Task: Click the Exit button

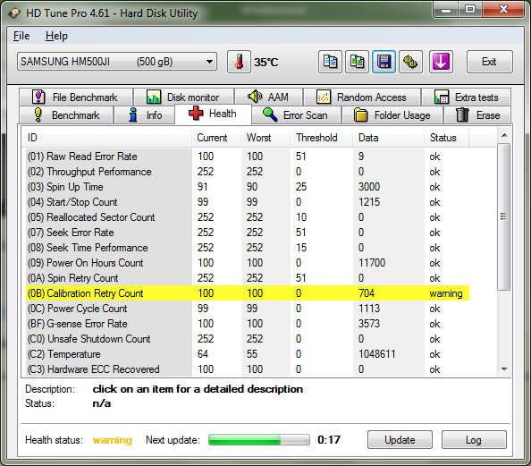Action: coord(490,62)
